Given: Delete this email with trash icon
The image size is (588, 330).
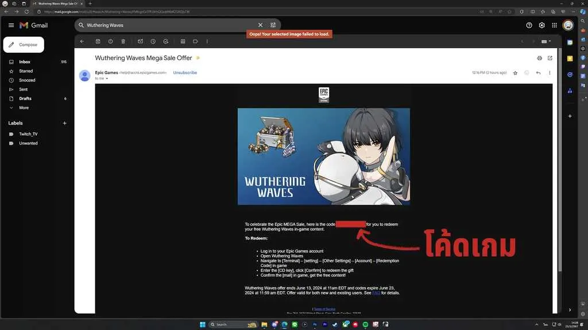Looking at the screenshot, I should click(123, 41).
